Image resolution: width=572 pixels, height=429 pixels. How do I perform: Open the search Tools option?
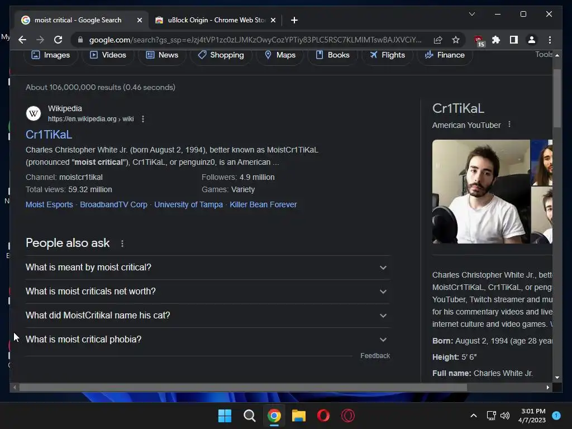(544, 54)
